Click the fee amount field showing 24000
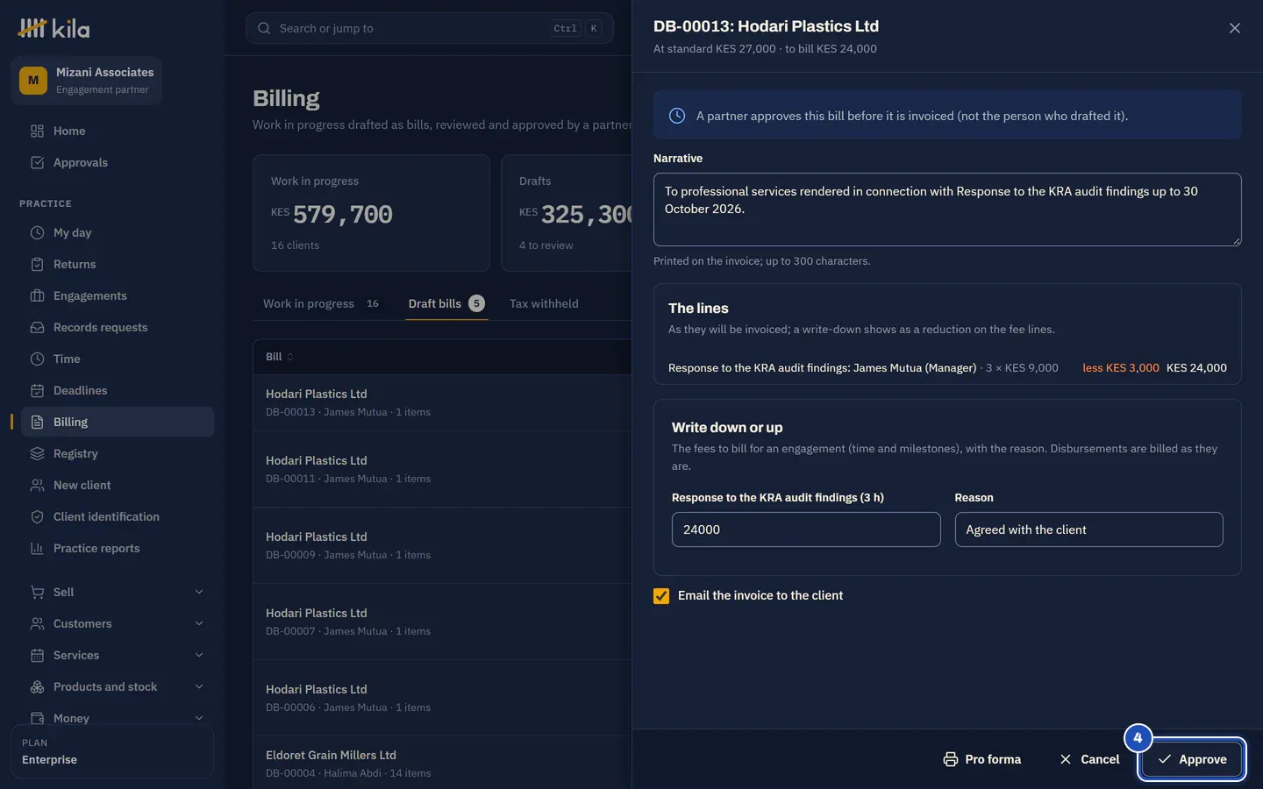This screenshot has height=789, width=1263. pos(806,530)
